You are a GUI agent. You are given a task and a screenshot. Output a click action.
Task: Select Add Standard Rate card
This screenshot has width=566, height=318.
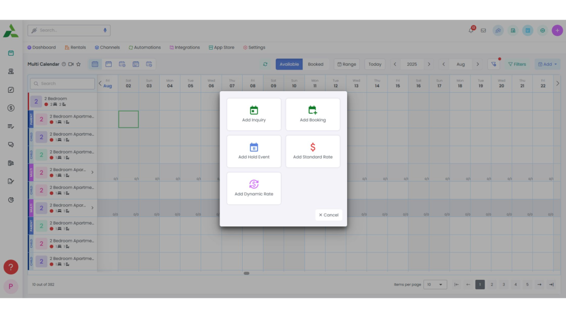313,151
